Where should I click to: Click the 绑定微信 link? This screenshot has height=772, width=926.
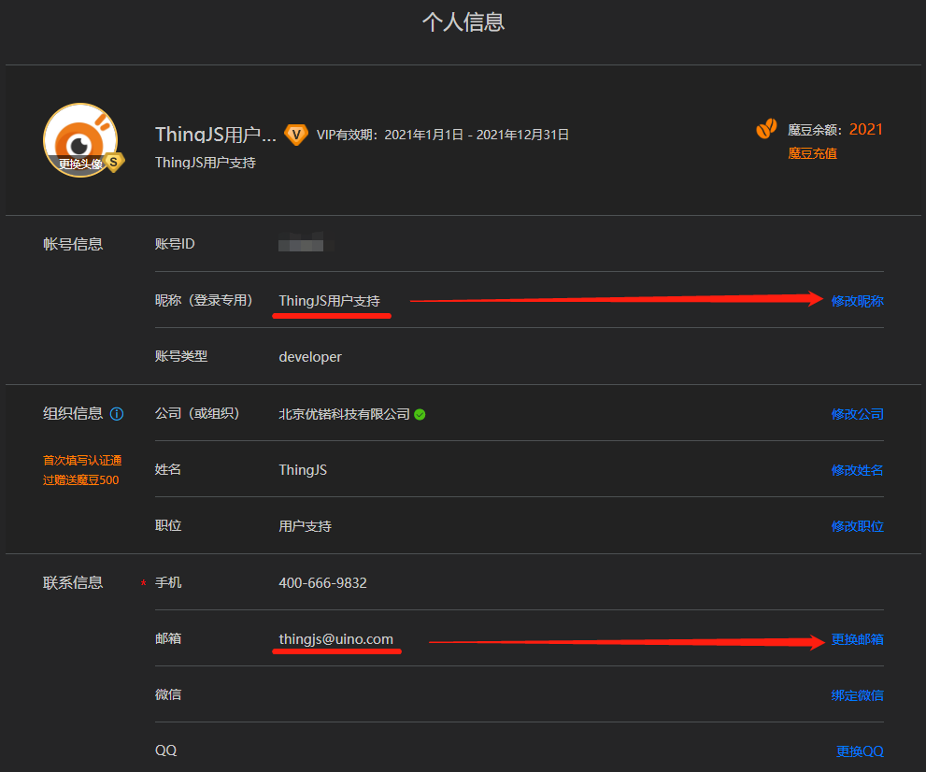point(857,695)
